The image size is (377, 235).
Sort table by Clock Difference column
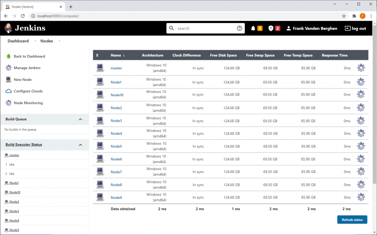tap(187, 55)
